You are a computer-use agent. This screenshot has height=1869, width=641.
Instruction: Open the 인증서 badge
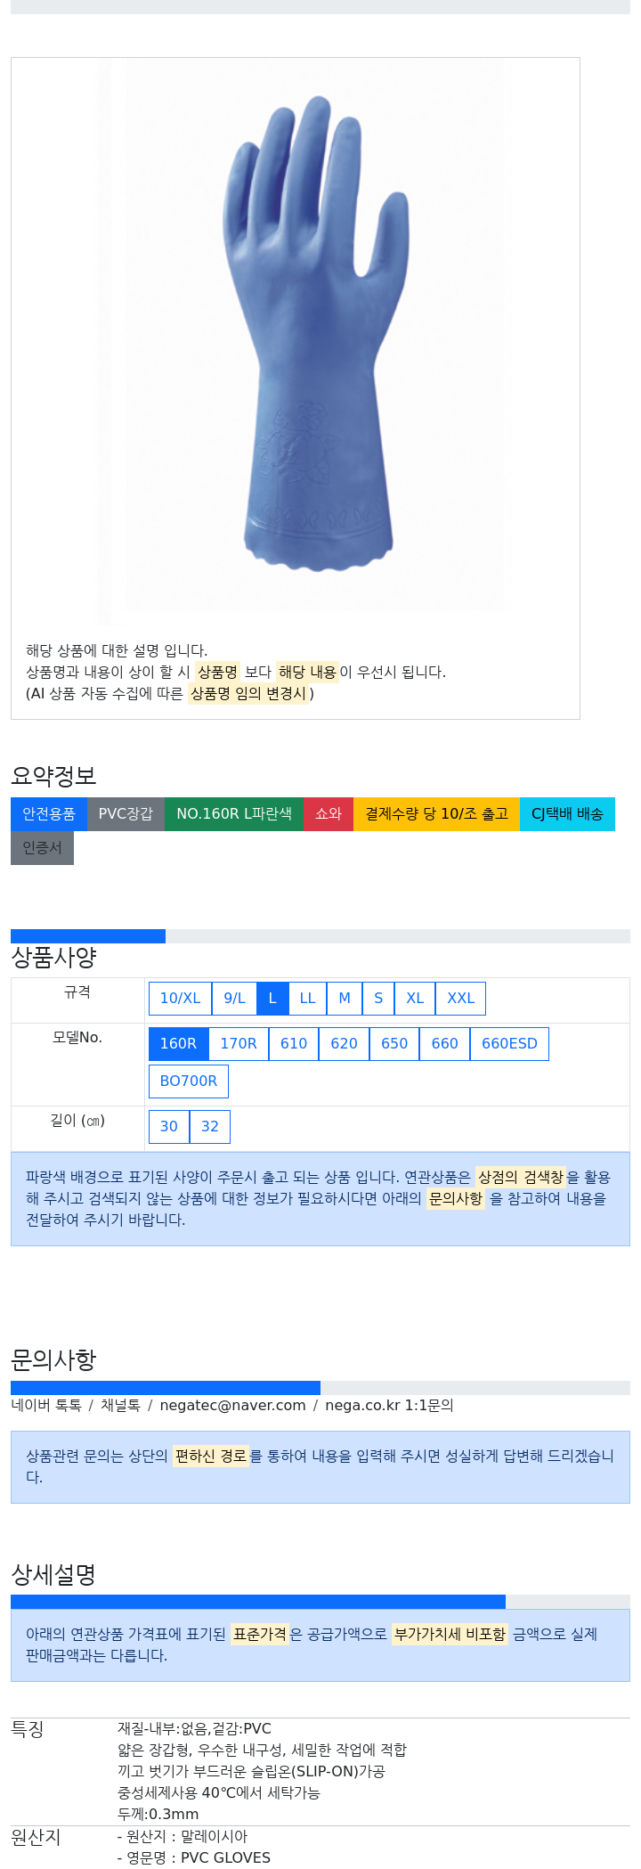tap(42, 847)
